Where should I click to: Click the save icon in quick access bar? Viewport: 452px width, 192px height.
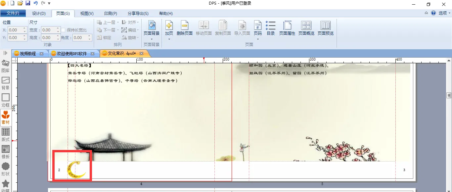pos(28,3)
